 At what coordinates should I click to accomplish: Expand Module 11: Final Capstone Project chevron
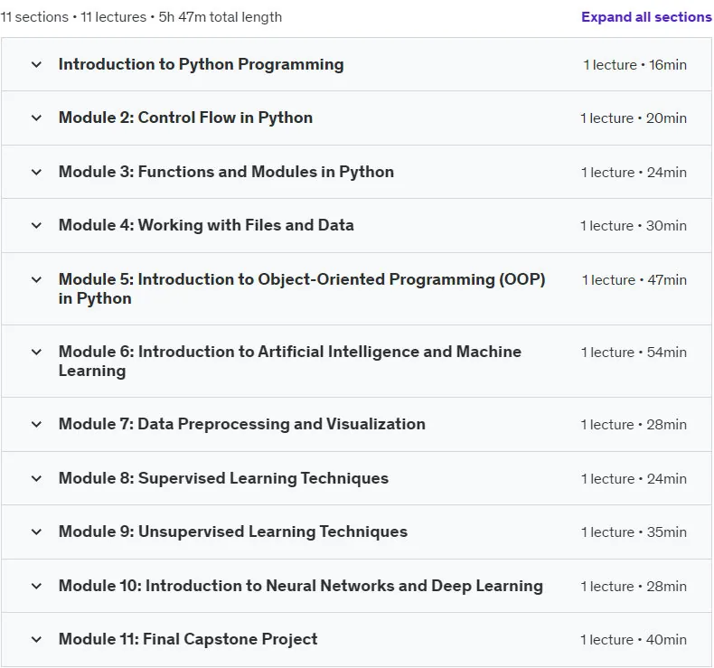tap(36, 639)
